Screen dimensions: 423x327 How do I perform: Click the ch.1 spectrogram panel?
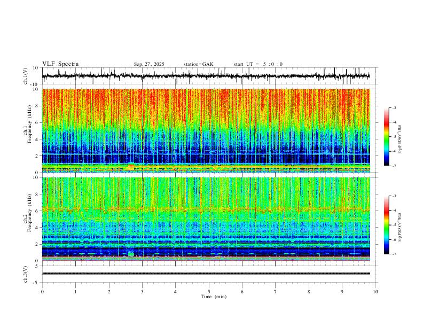click(x=206, y=130)
